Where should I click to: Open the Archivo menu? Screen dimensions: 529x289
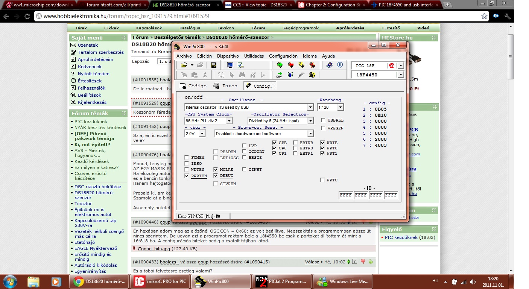coord(184,56)
